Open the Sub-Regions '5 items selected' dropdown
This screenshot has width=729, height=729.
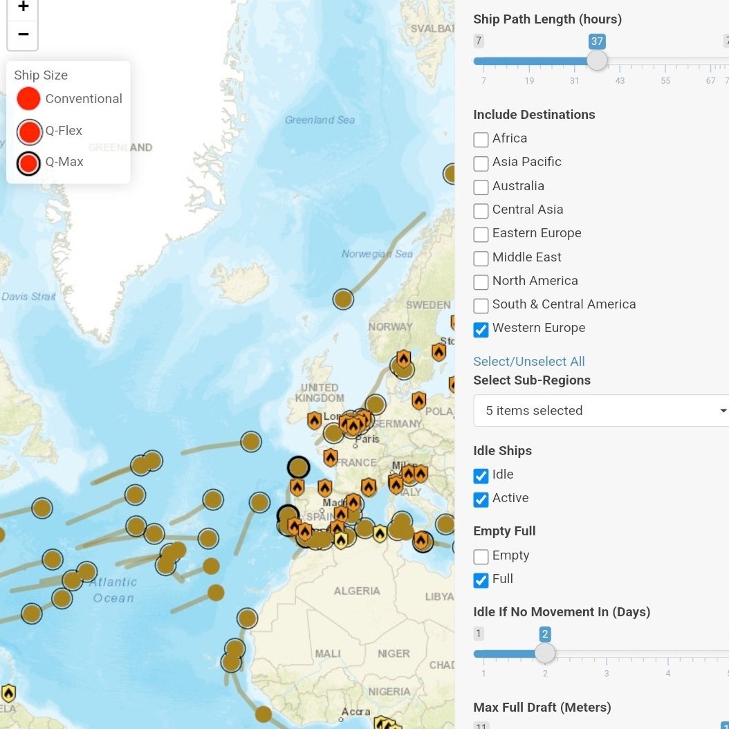601,411
